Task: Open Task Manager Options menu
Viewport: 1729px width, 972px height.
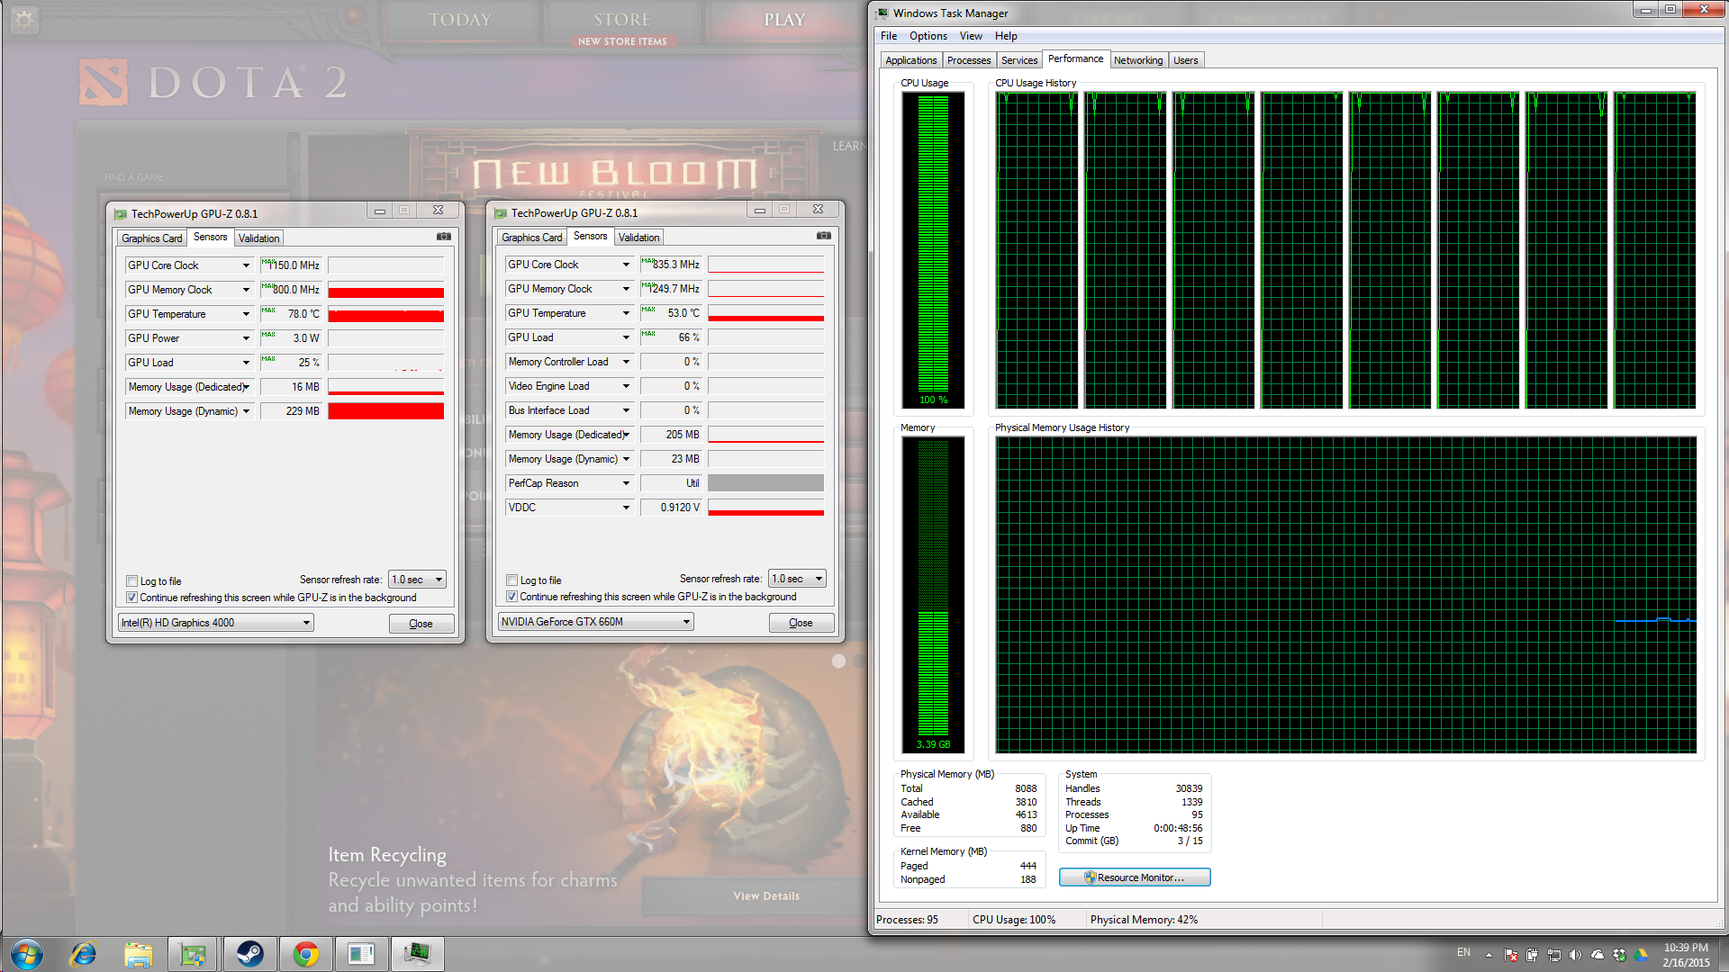Action: pos(928,36)
